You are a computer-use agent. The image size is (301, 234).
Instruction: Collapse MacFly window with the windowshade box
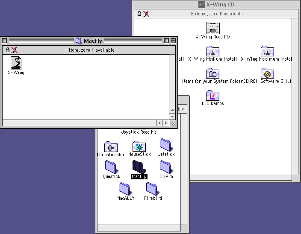pos(173,41)
